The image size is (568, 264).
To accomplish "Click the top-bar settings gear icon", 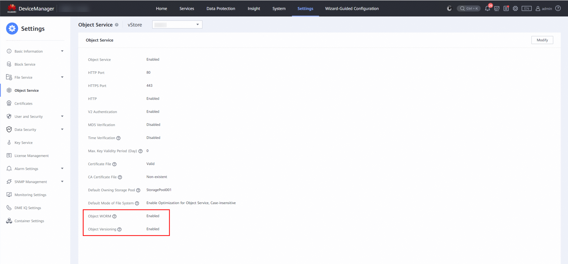I will click(x=515, y=8).
